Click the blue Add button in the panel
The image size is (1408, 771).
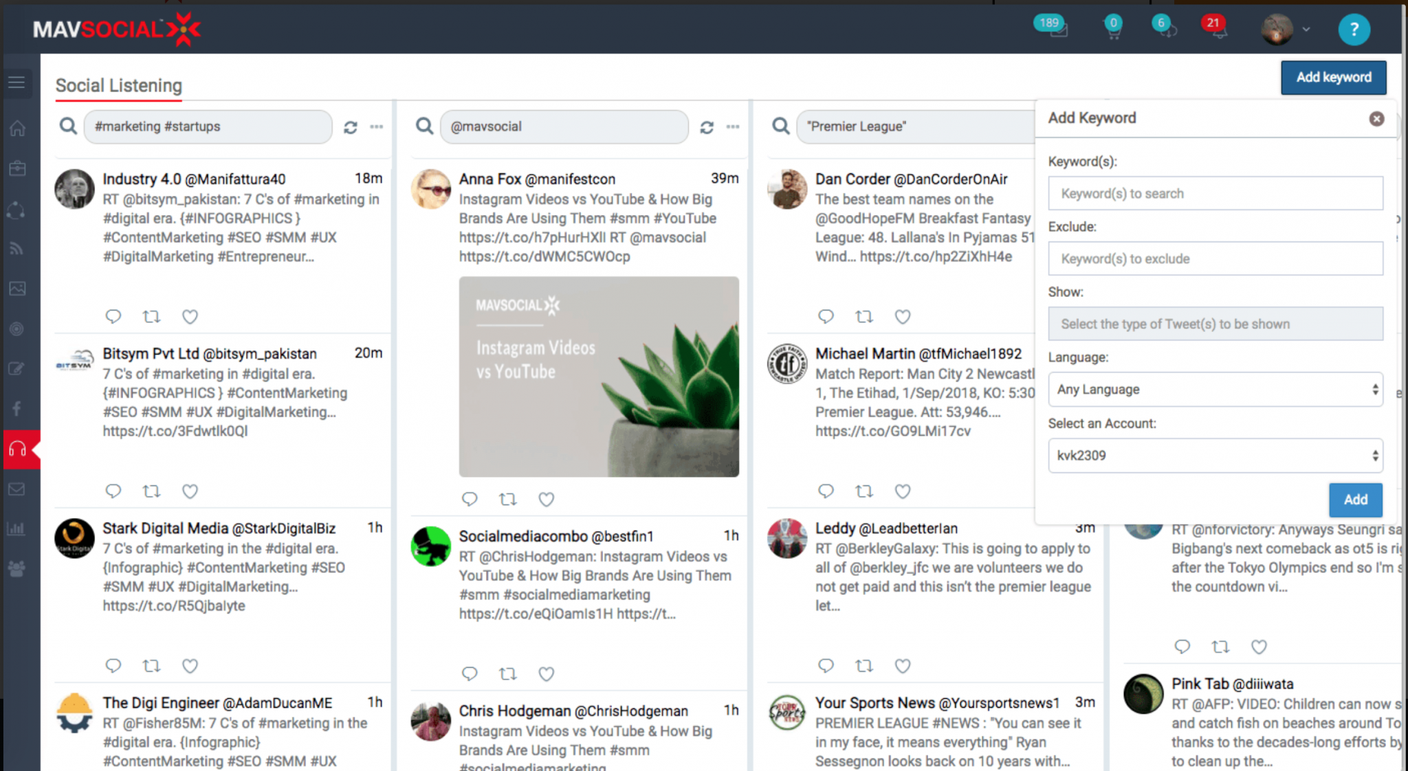tap(1354, 500)
